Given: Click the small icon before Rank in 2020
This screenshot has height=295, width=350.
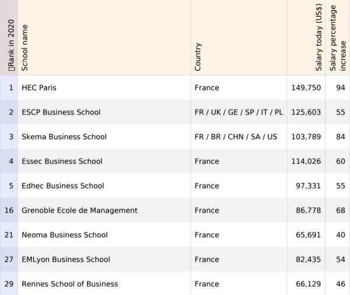Looking at the screenshot, I should (x=10, y=69).
